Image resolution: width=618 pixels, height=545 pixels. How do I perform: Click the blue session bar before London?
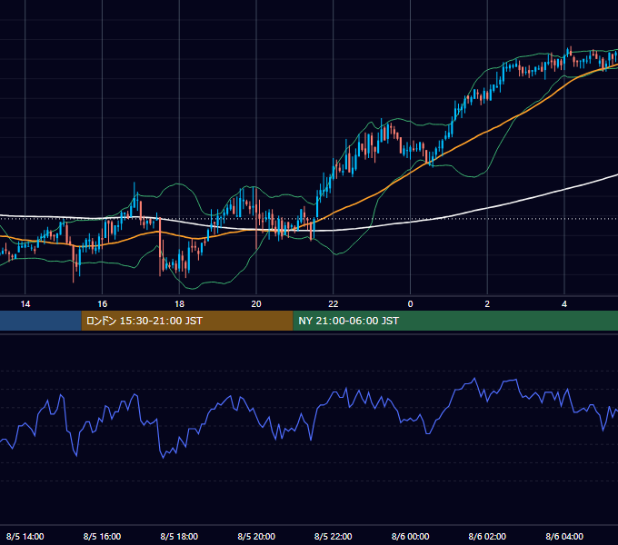click(41, 321)
